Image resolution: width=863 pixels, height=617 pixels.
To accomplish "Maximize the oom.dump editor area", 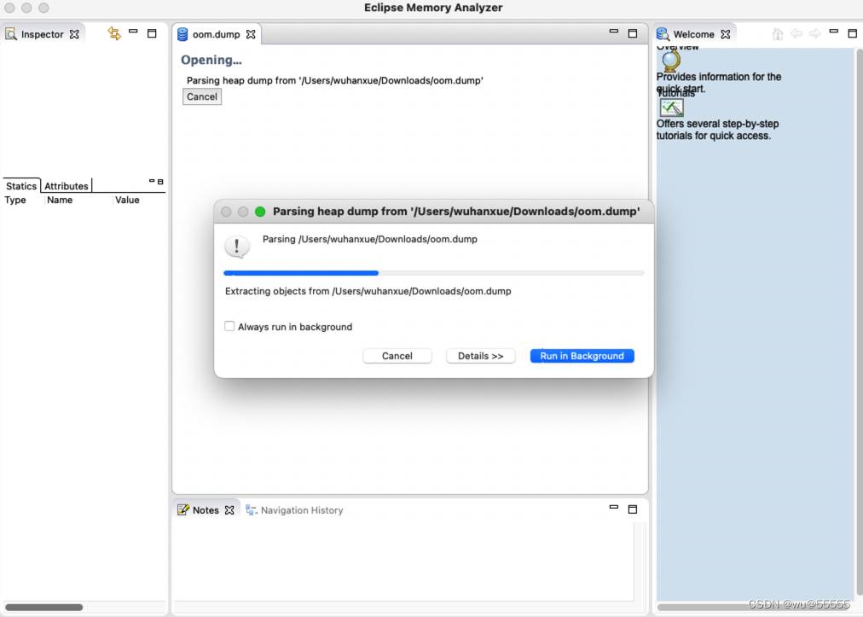I will (633, 33).
